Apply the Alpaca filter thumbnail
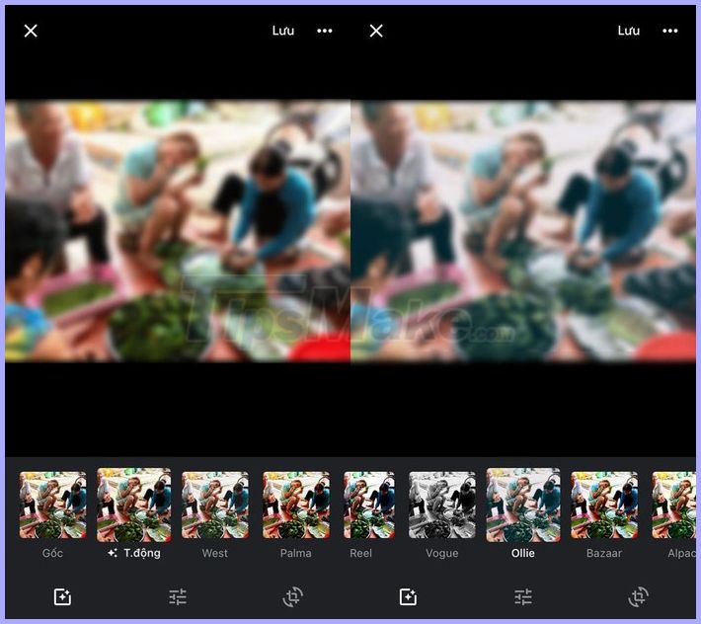 [673, 506]
